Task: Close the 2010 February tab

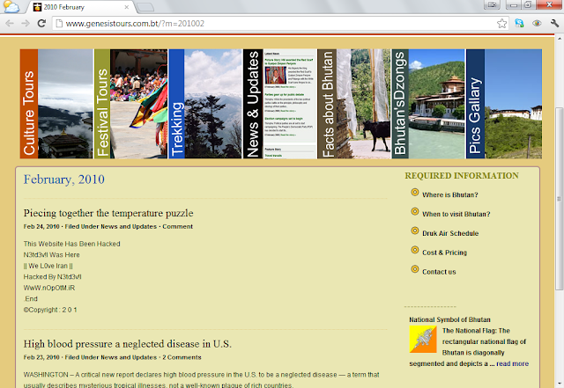Action: 127,7
